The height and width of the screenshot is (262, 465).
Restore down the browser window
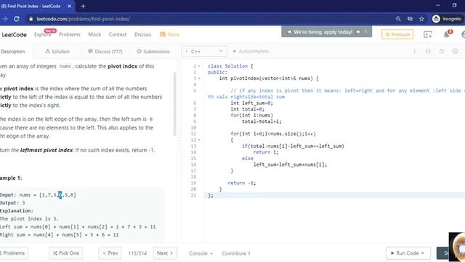454,5
